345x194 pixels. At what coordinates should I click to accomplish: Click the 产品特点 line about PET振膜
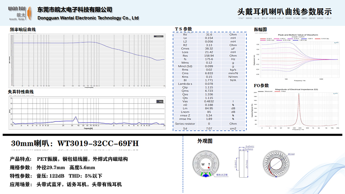coord(69,159)
